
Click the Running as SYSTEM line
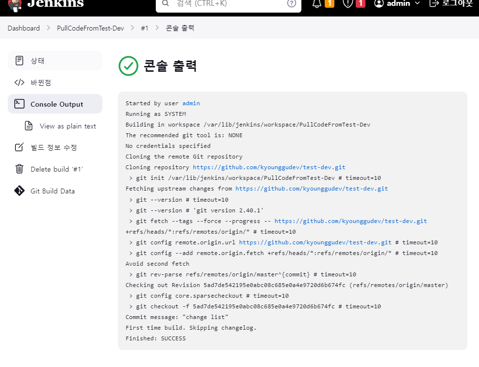(156, 114)
